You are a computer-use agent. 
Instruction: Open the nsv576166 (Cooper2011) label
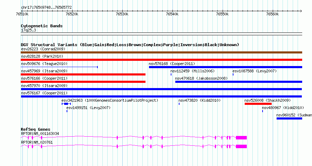click(44, 78)
